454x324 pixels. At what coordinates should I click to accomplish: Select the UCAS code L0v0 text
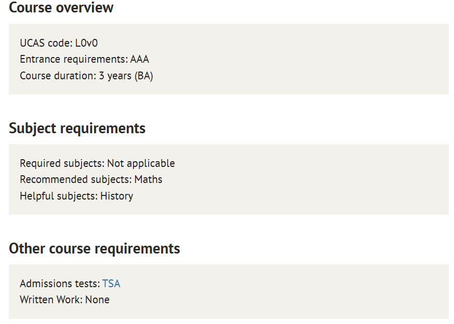click(59, 43)
